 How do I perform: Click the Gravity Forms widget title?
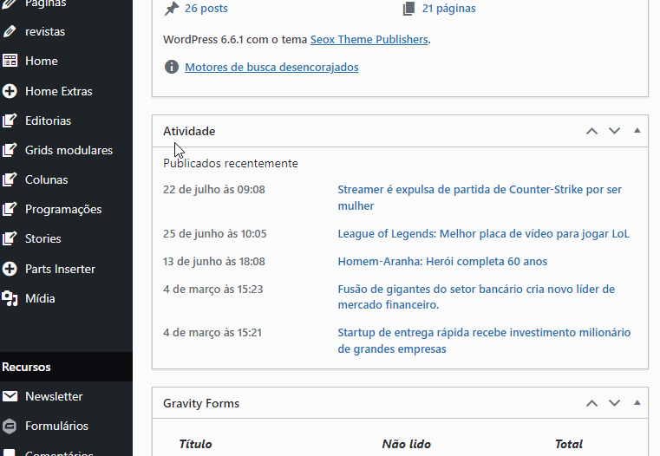201,403
